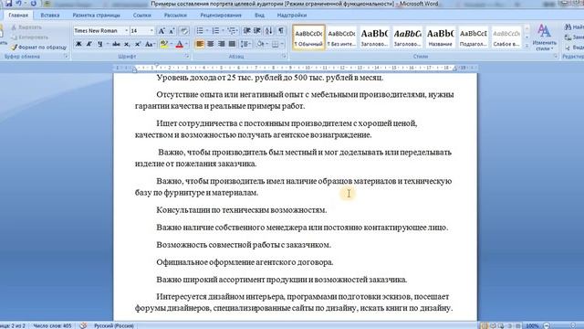Justify the paragraph text
Screen dimensions: 584x329
[x=232, y=44]
